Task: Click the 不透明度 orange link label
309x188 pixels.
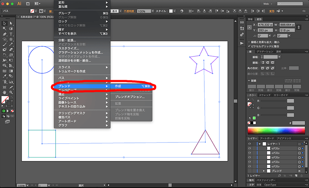Action: (x=129, y=11)
